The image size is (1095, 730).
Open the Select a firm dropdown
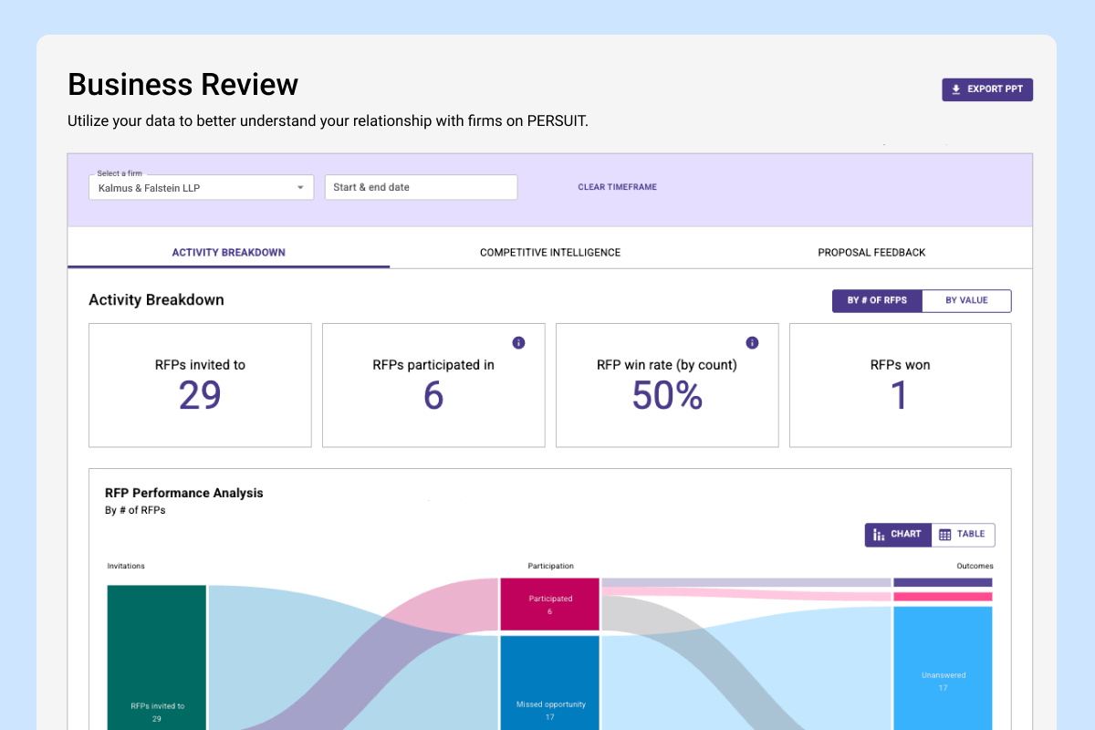201,188
